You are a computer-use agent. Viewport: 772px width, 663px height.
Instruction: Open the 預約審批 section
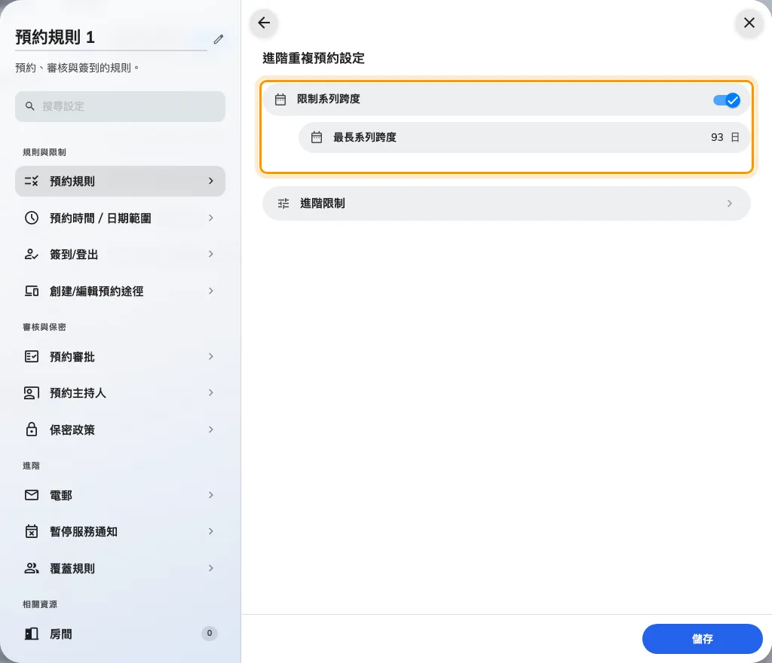(120, 356)
